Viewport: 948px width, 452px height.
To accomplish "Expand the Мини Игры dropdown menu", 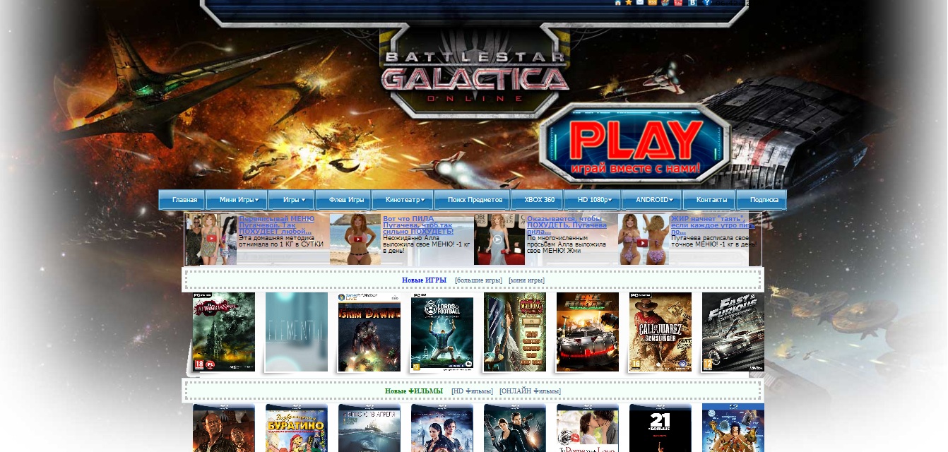I will coord(237,200).
